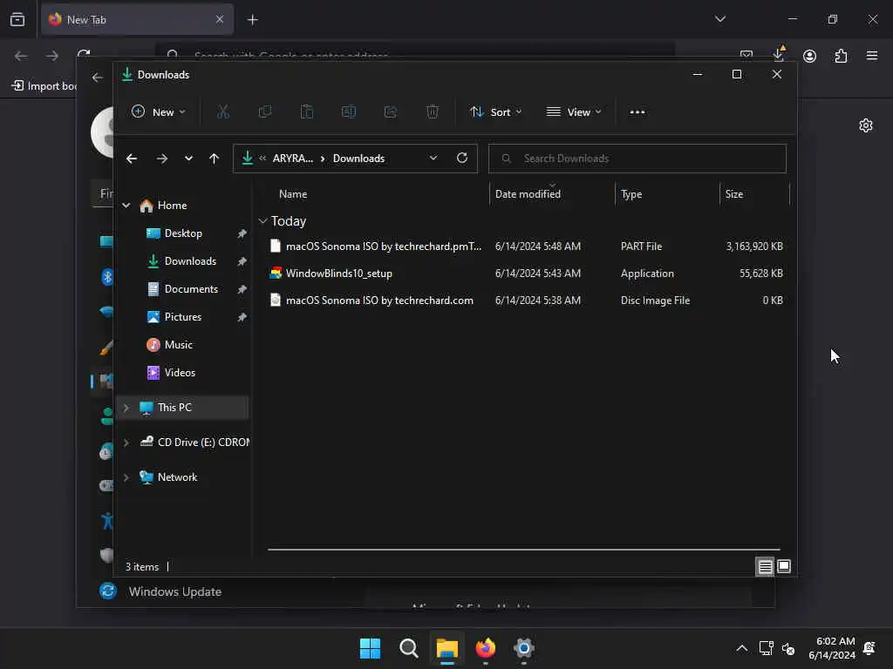This screenshot has width=893, height=669.
Task: Select Desktop in the navigation pane
Action: pos(183,233)
